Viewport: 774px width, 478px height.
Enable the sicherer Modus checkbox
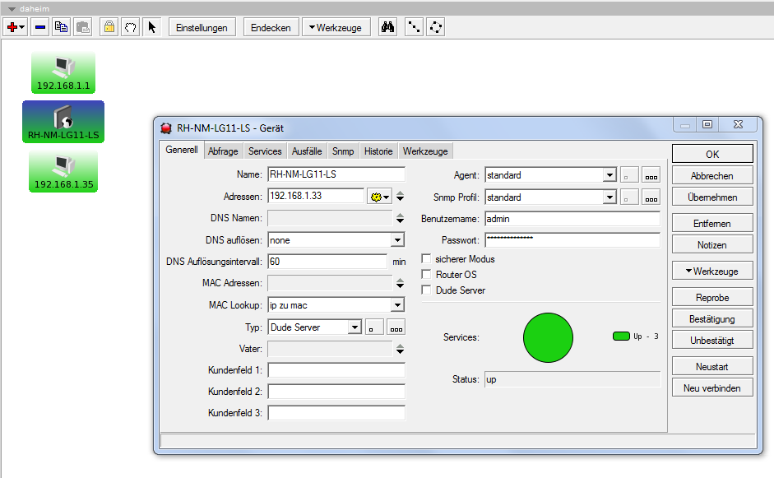tap(426, 259)
